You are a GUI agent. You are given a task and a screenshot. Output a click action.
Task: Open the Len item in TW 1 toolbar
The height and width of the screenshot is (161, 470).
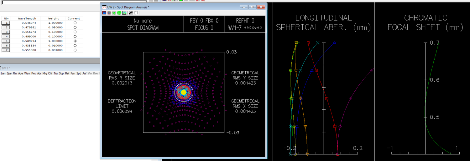[x=3, y=73]
